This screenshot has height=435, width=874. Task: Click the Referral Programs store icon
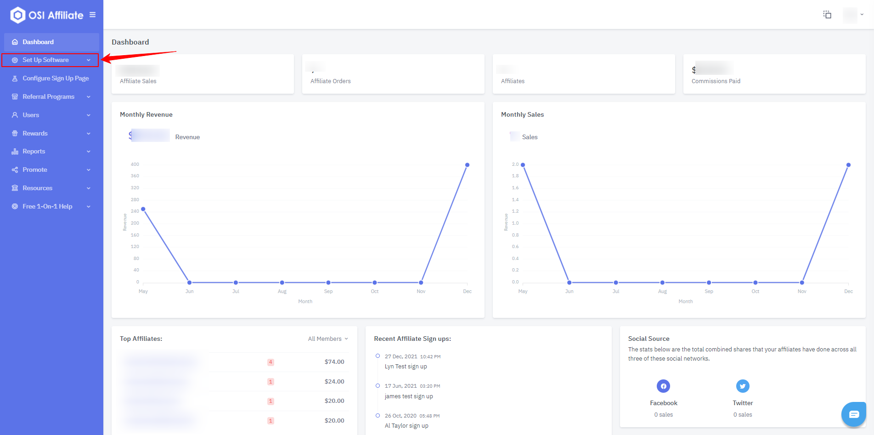click(x=15, y=97)
